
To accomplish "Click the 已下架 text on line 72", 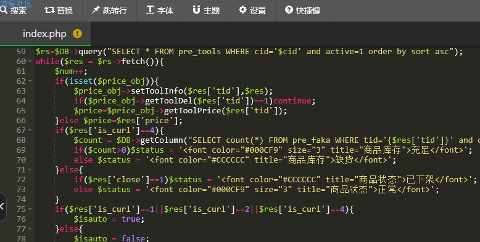I will click(x=420, y=180).
